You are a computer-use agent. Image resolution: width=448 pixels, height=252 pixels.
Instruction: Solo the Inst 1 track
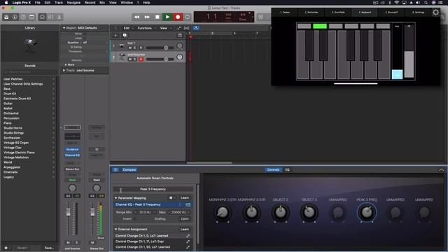tap(135, 48)
